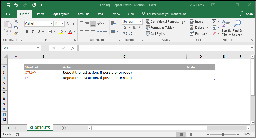Viewport: 256px width, 138px height.
Task: Activate the Format Painter brush
Action: point(16,33)
